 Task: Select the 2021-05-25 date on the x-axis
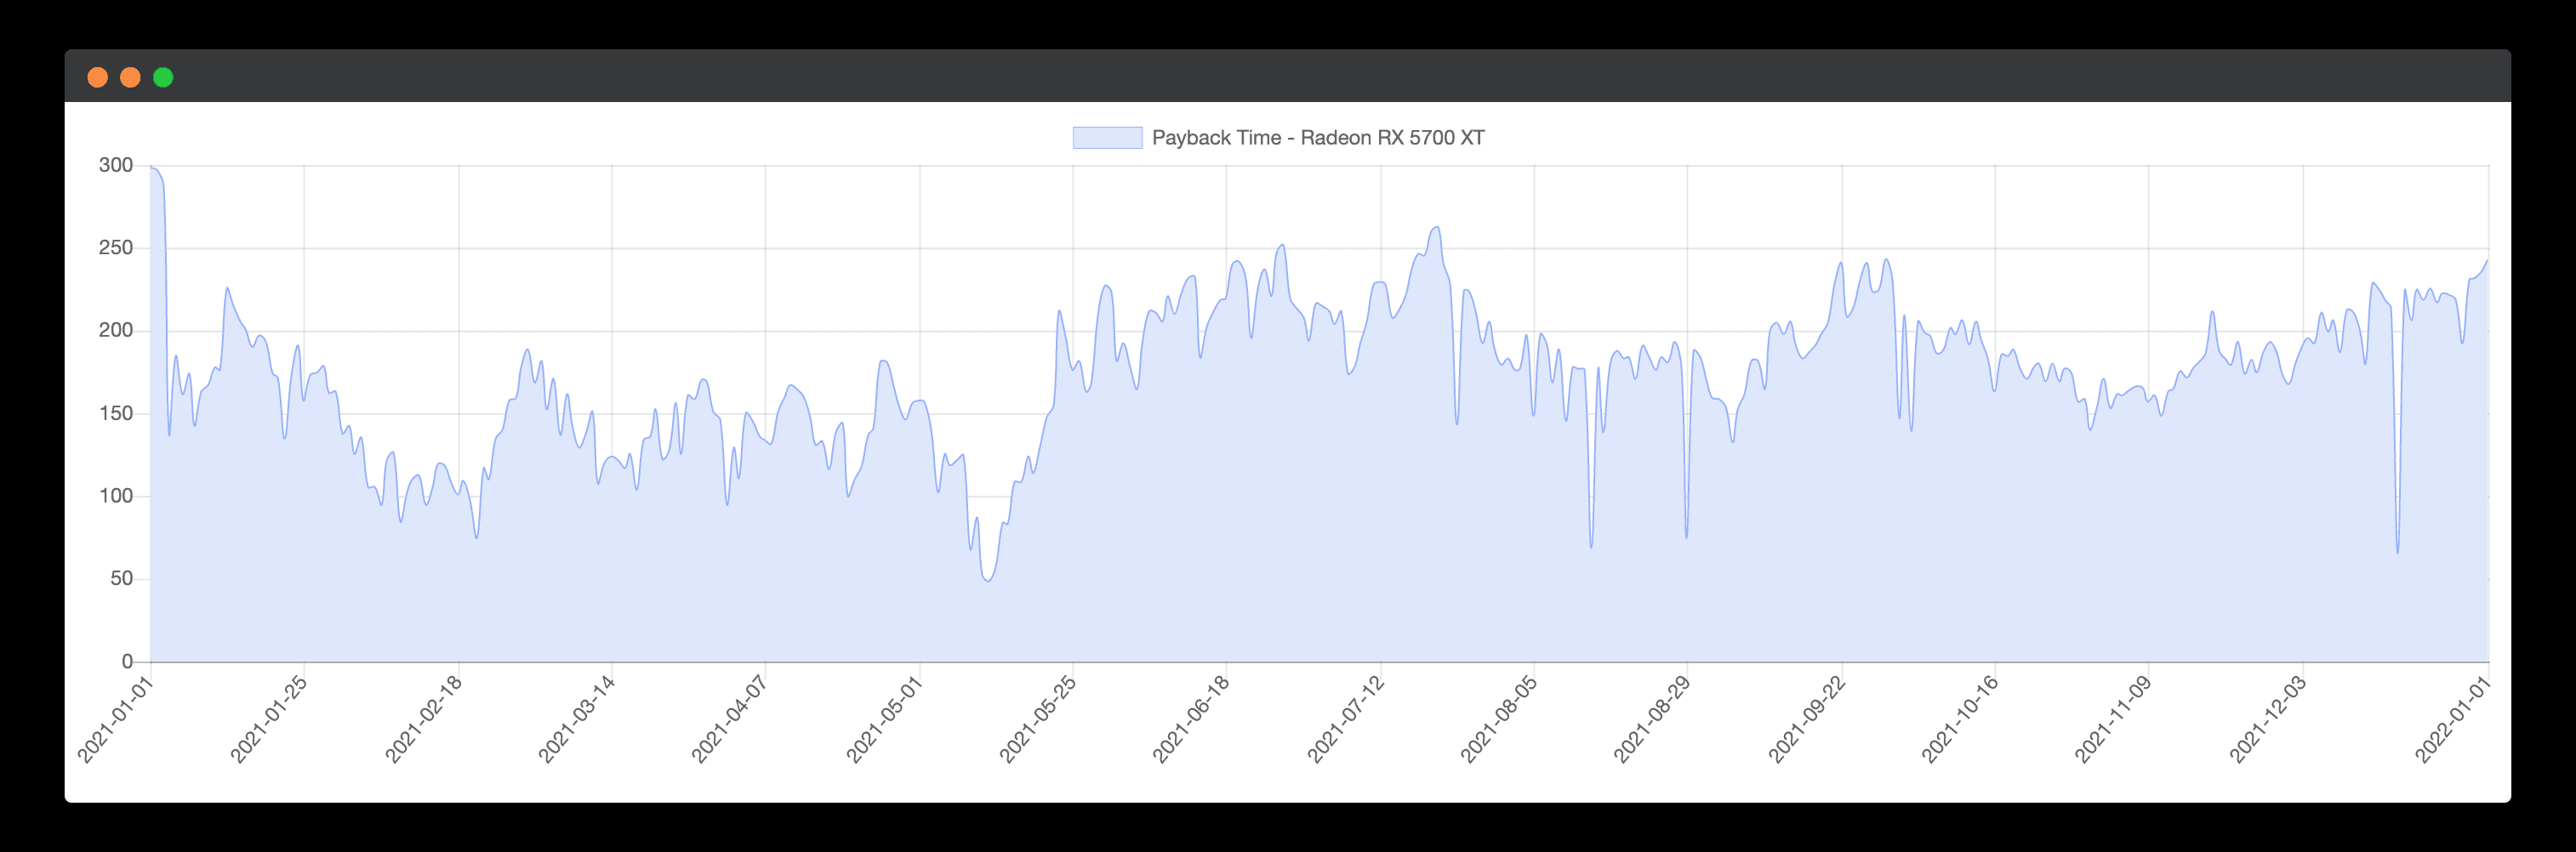[x=1038, y=719]
